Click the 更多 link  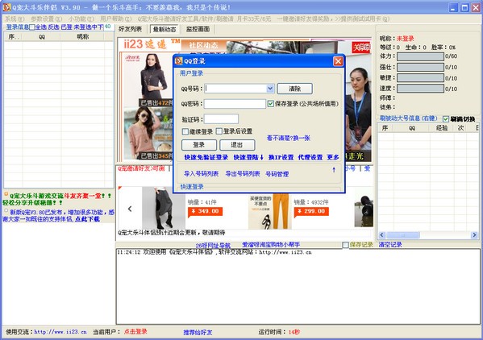coord(333,157)
